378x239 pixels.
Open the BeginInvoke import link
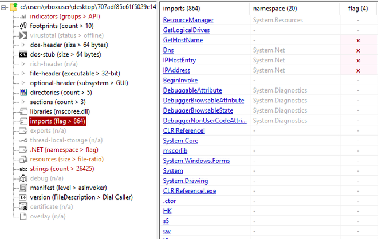180,81
